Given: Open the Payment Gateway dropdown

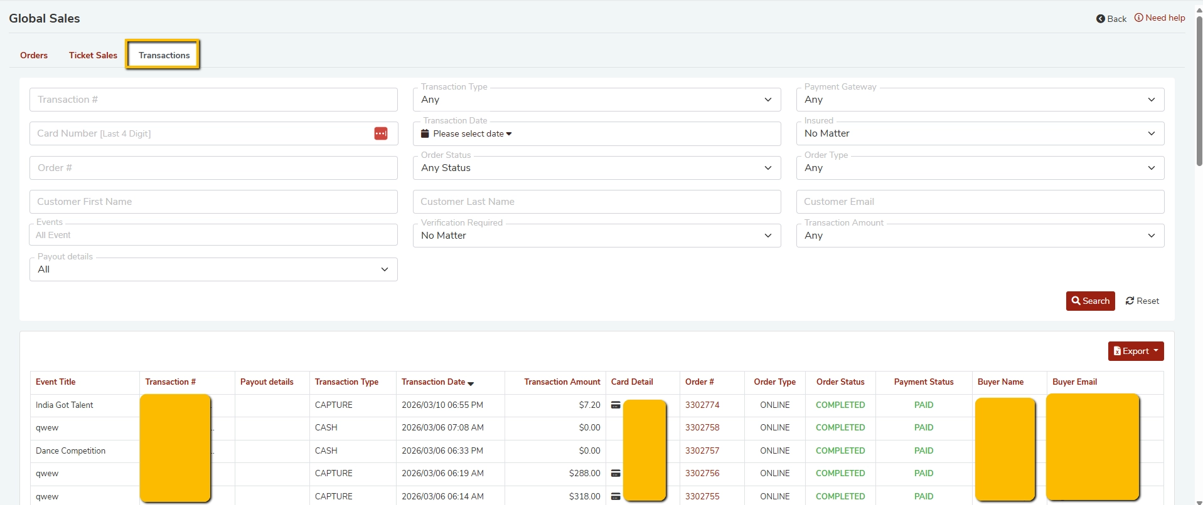Looking at the screenshot, I should pyautogui.click(x=980, y=100).
